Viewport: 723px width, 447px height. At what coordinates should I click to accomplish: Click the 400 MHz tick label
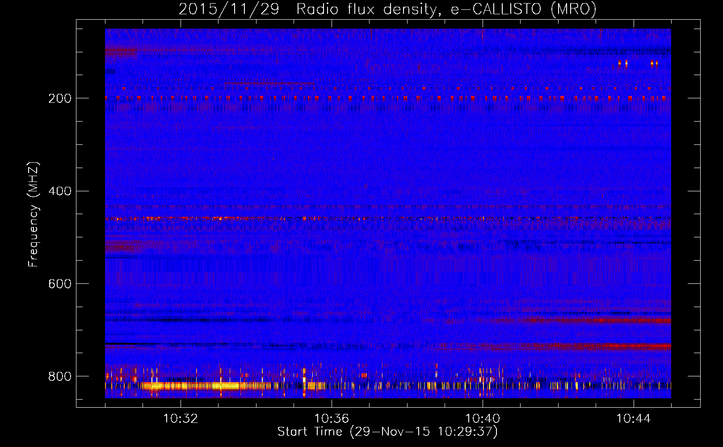(60, 191)
